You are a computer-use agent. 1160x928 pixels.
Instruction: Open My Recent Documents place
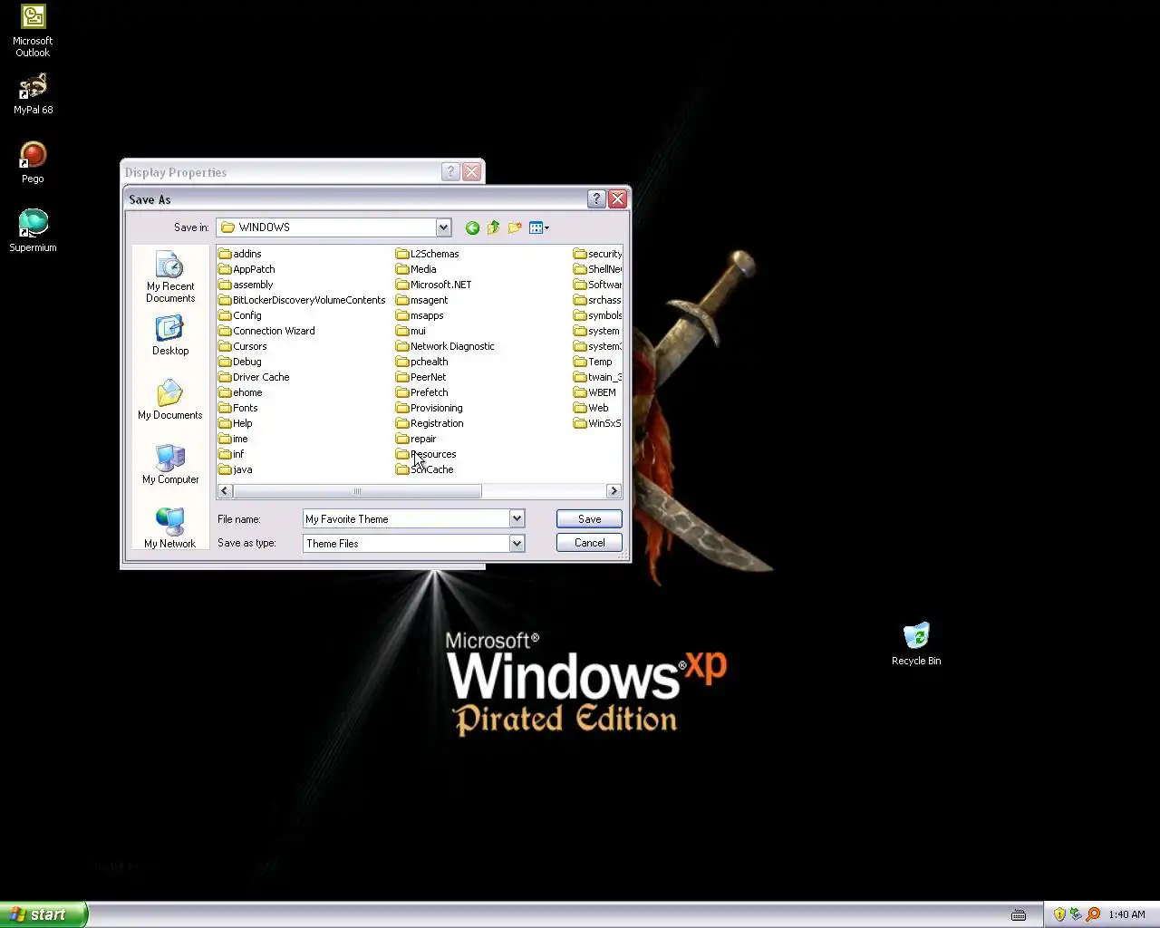170,278
